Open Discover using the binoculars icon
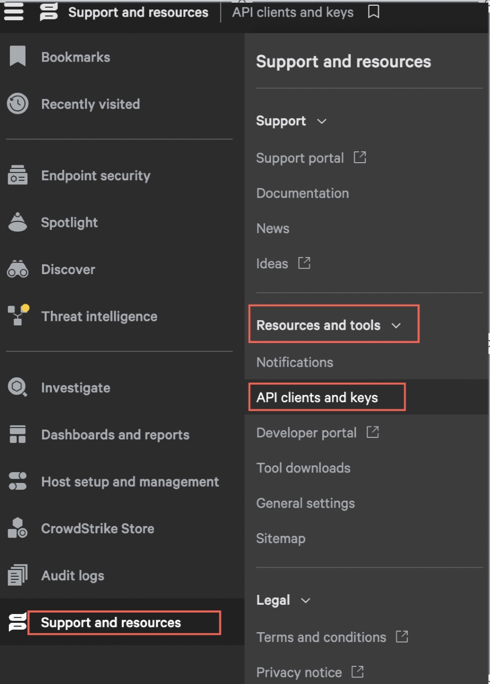This screenshot has width=490, height=684. (x=18, y=269)
